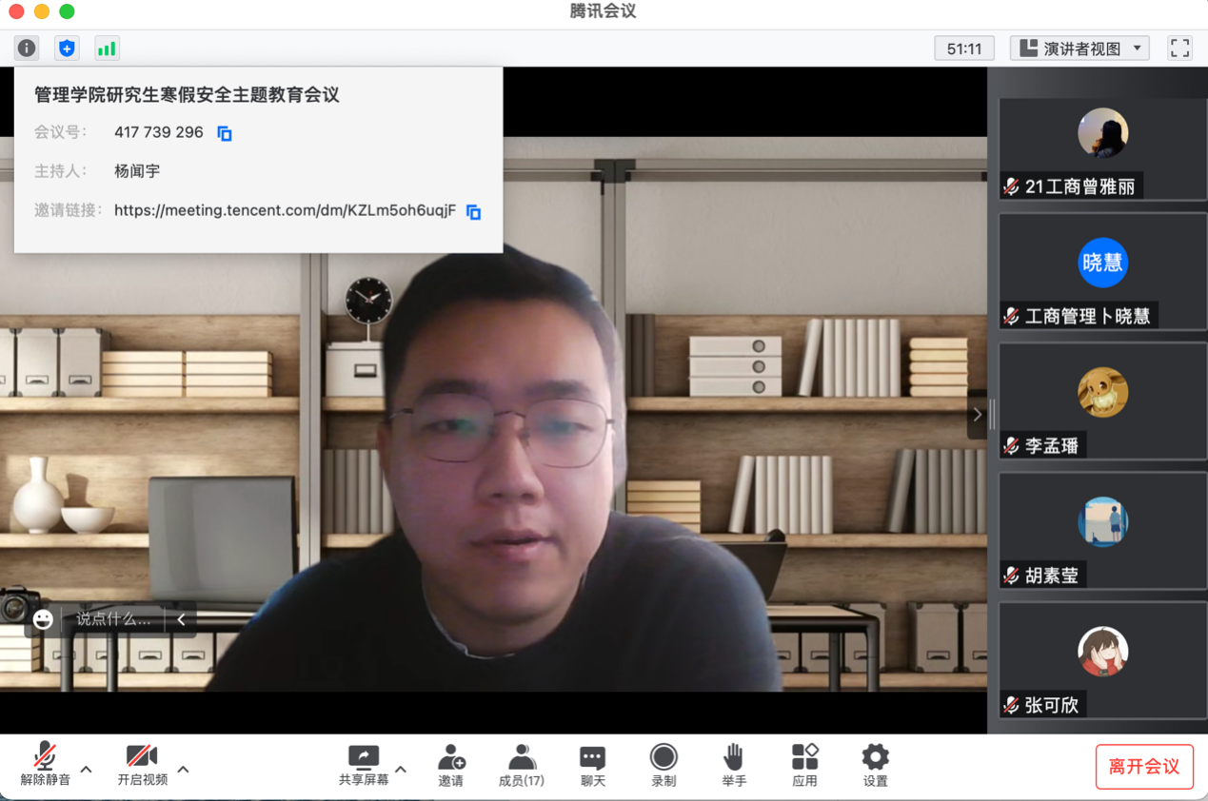The width and height of the screenshot is (1208, 801).
Task: Type in the 说点什么 chat field
Action: point(113,619)
